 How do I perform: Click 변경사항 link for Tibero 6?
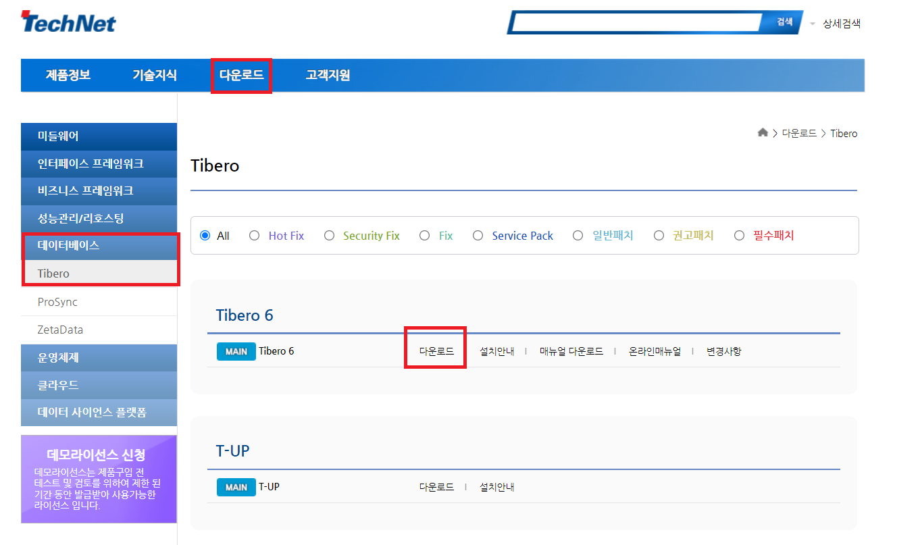click(x=724, y=352)
